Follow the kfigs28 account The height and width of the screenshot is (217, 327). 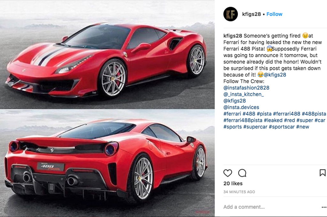tap(274, 14)
